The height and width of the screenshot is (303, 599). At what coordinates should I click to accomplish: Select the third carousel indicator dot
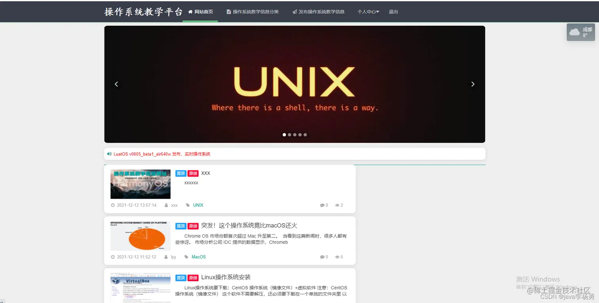295,134
